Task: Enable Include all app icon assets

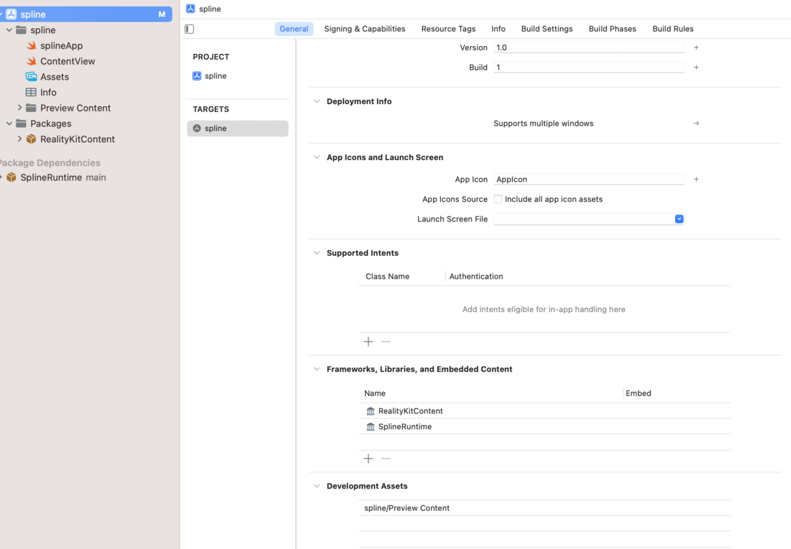Action: click(x=498, y=199)
